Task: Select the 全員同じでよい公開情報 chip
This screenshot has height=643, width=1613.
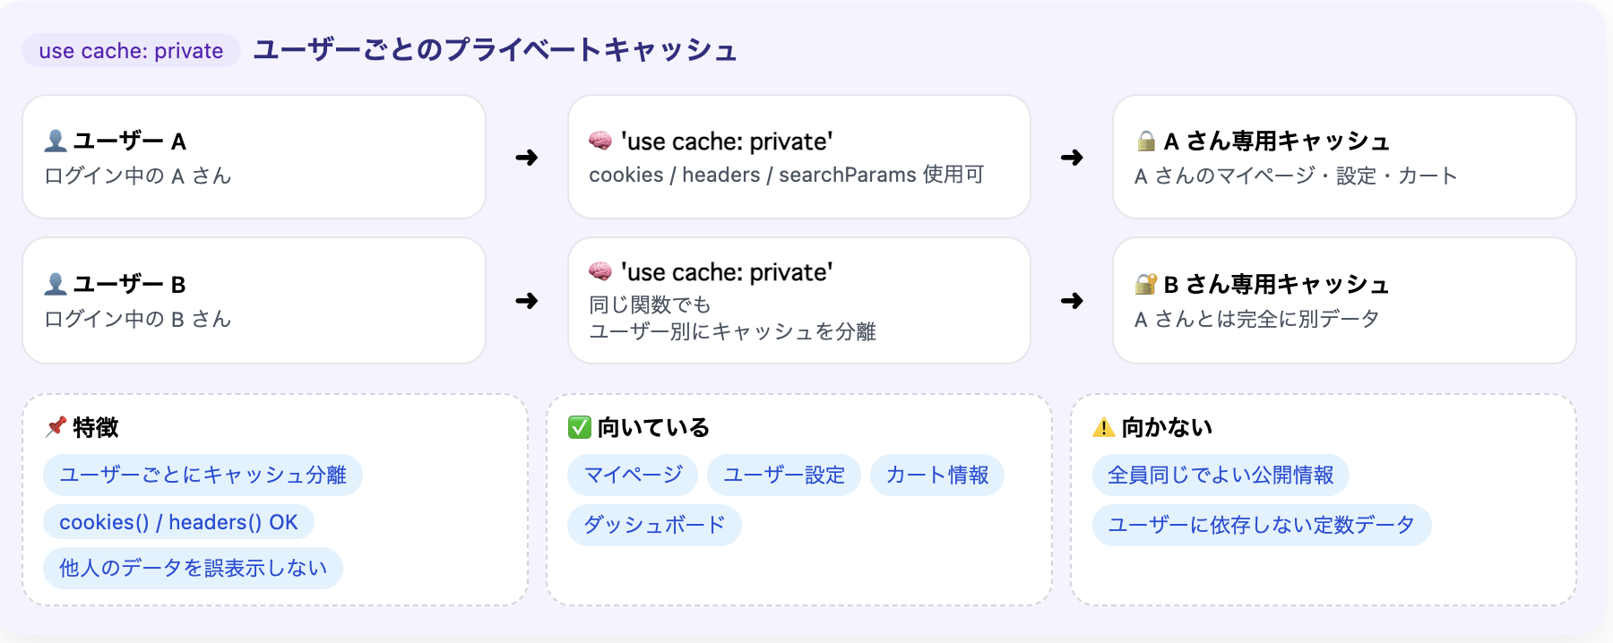Action: (x=1221, y=475)
